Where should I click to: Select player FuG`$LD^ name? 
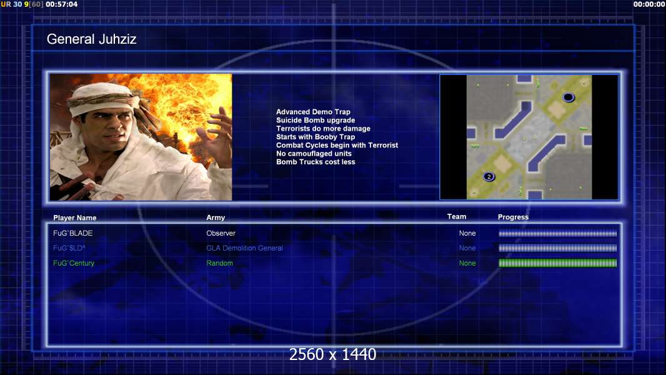[69, 248]
